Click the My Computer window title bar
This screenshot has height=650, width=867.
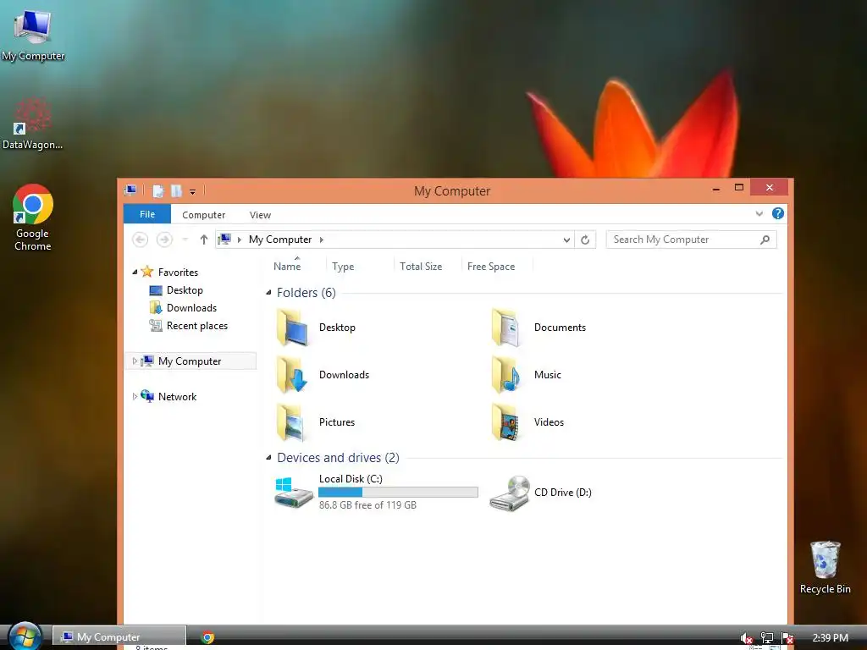click(x=452, y=191)
